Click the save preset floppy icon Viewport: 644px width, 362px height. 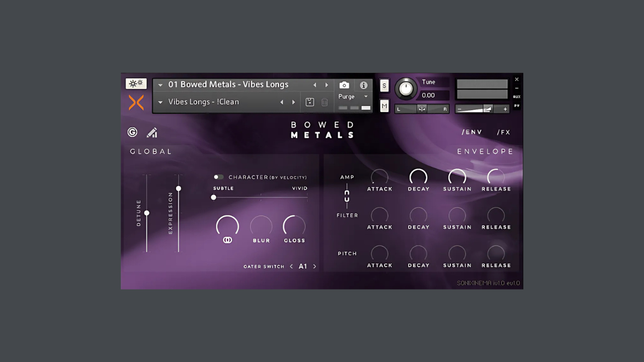click(x=310, y=102)
